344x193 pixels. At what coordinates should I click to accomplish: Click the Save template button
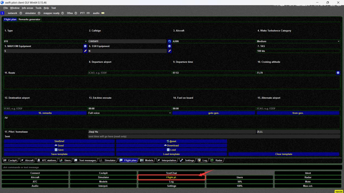click(x=59, y=154)
